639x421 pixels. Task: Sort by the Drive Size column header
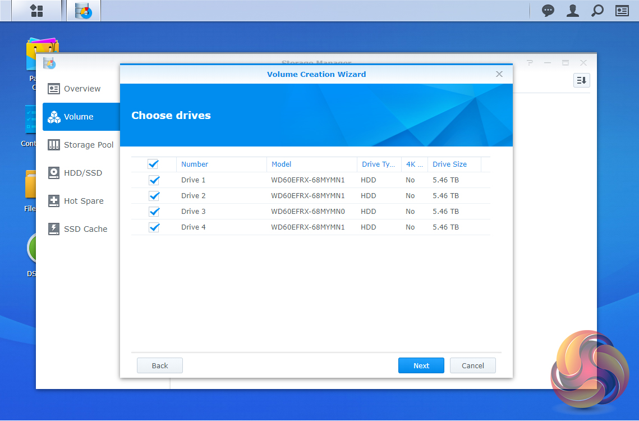(x=454, y=164)
